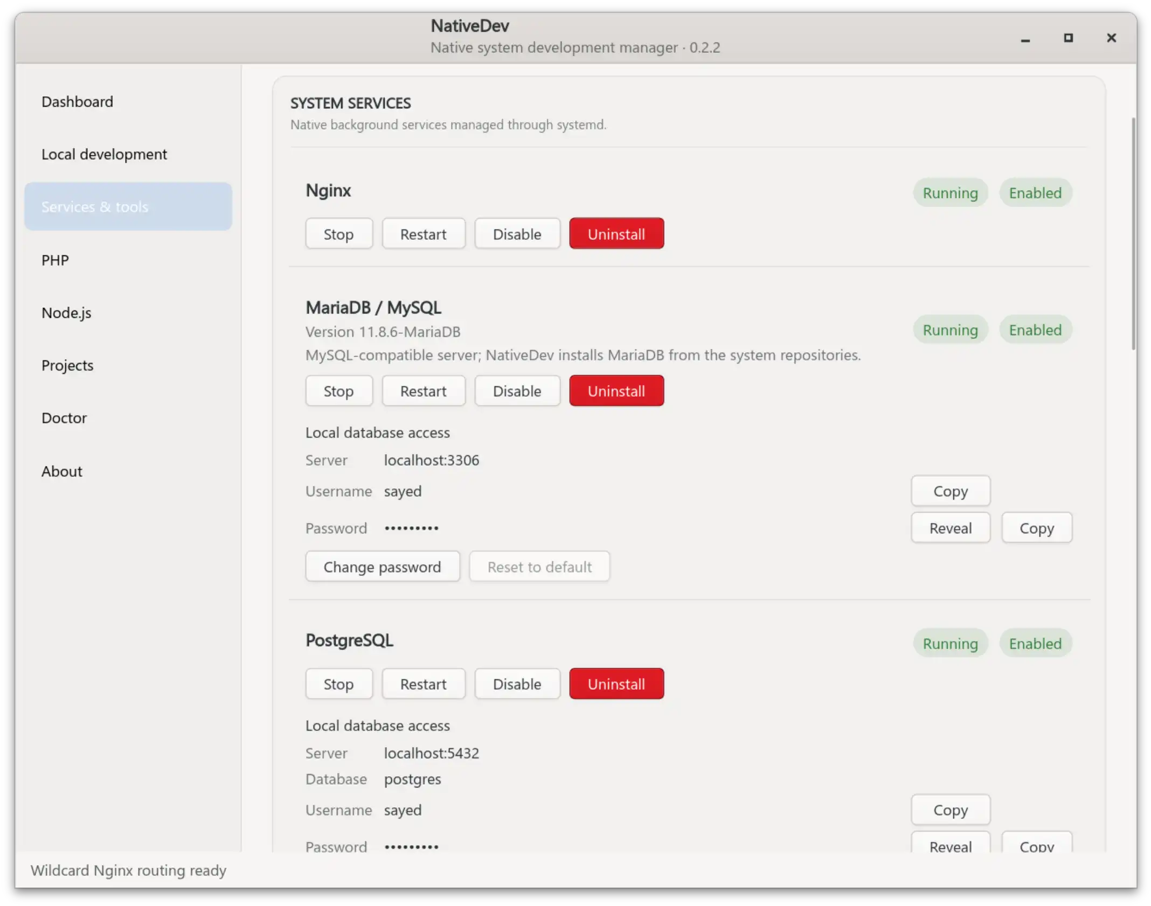Click the Nginx Running status badge

[950, 193]
